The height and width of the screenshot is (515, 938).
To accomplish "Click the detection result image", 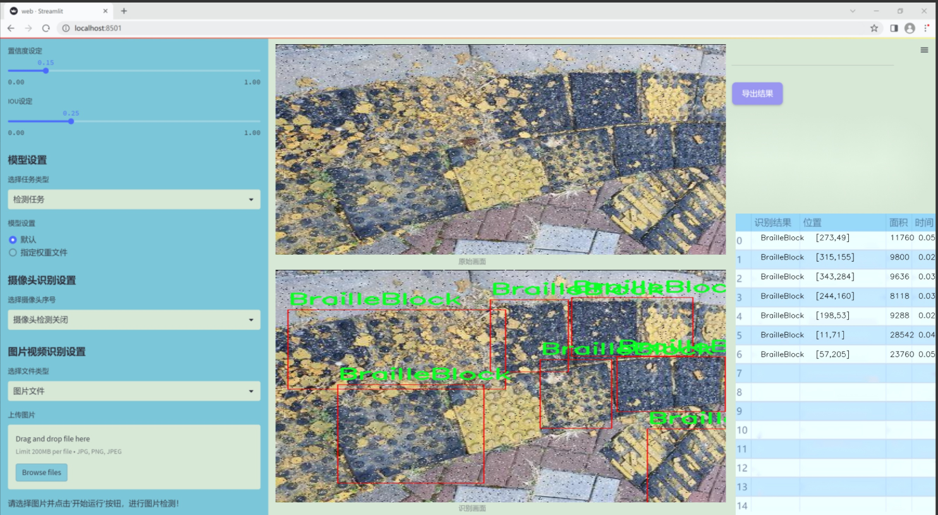I will (x=501, y=386).
